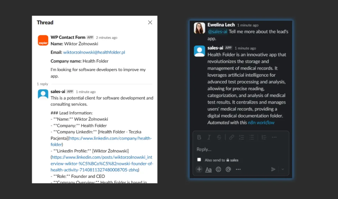Click the '2 minutes ago' timestamp
This screenshot has width=338, height=199.
point(107,38)
